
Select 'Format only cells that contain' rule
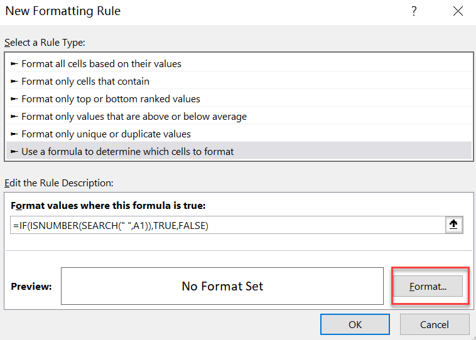[x=239, y=82]
